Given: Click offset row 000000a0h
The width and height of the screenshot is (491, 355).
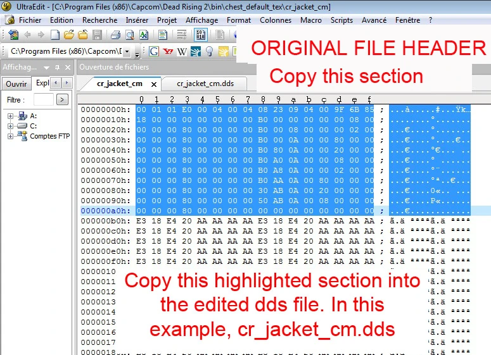Looking at the screenshot, I should (105, 211).
